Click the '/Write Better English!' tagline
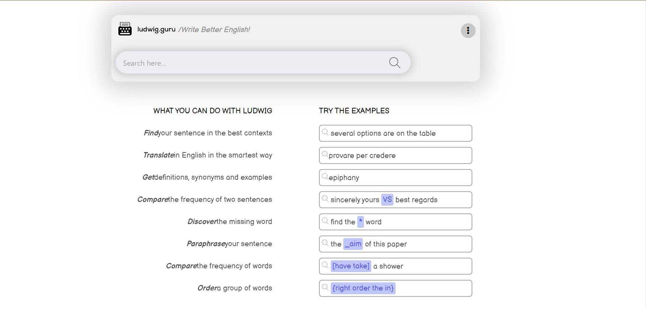The width and height of the screenshot is (646, 309). point(214,30)
